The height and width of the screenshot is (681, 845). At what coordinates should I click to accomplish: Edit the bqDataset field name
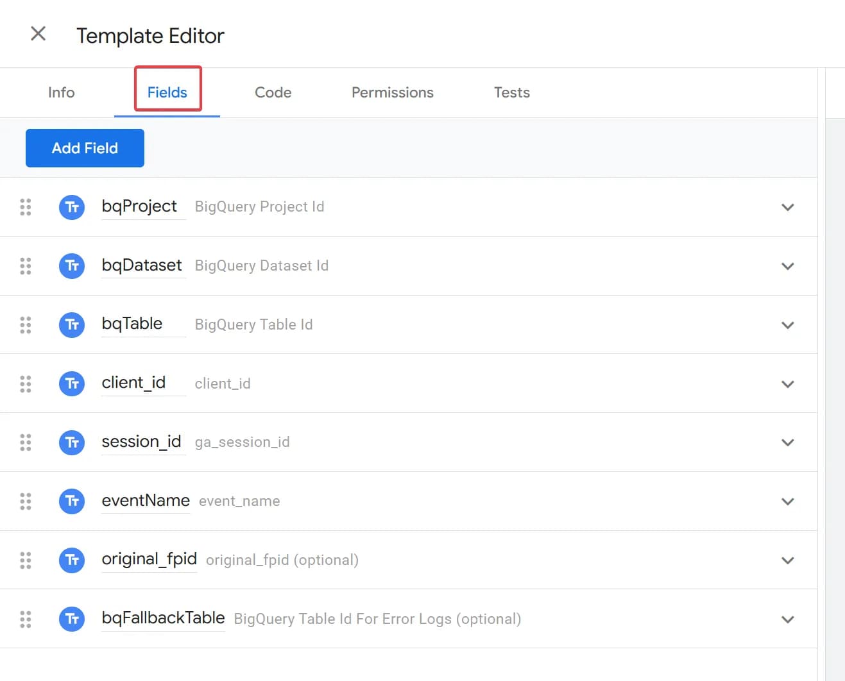144,265
